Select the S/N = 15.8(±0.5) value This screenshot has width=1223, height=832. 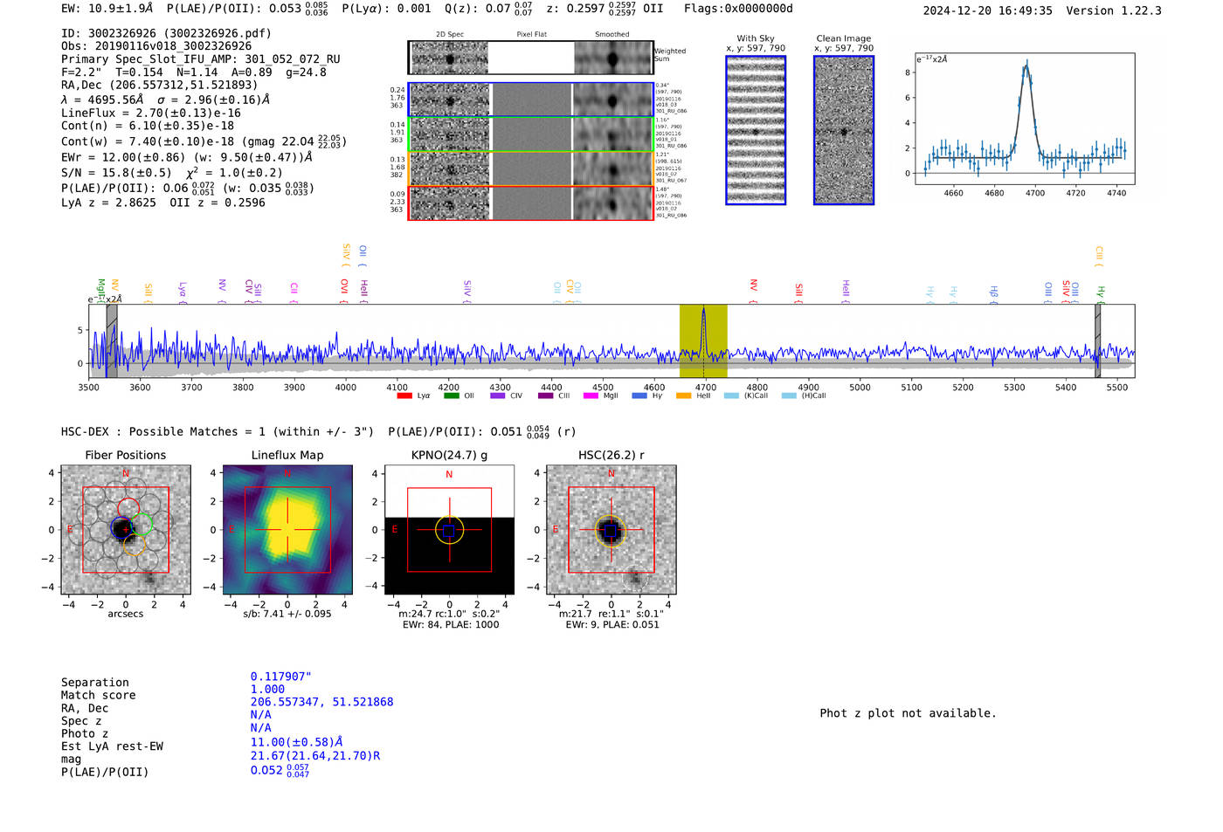(116, 173)
